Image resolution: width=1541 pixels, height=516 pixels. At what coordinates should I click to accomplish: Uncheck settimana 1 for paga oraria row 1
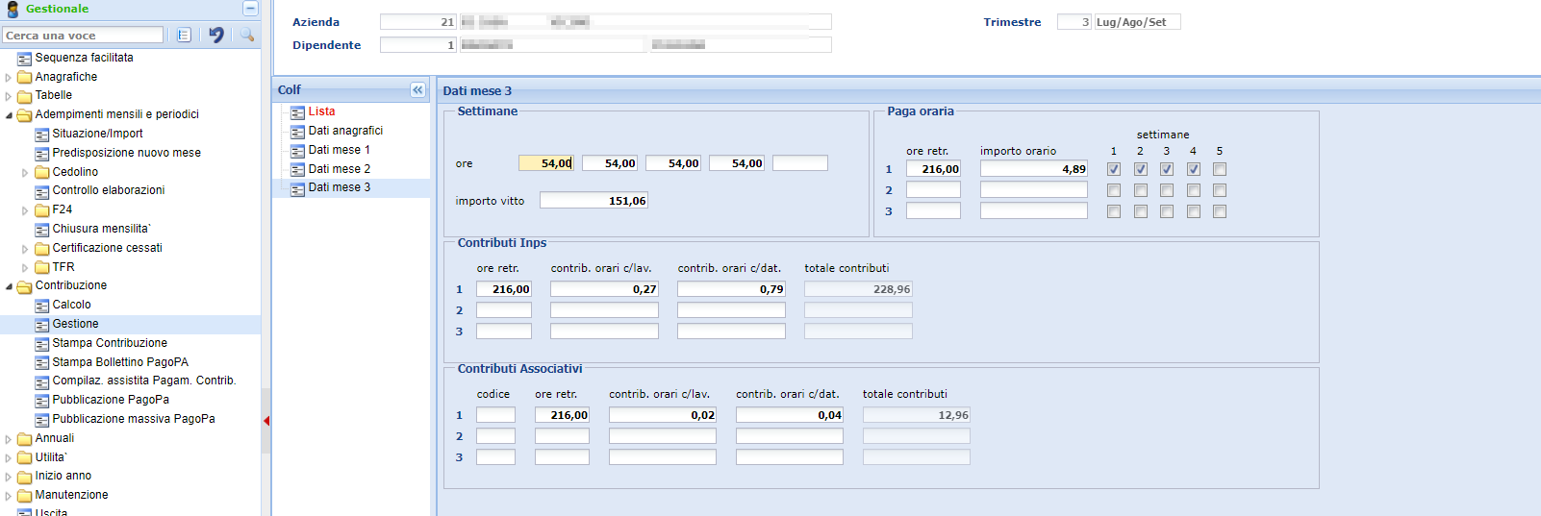coord(1114,169)
